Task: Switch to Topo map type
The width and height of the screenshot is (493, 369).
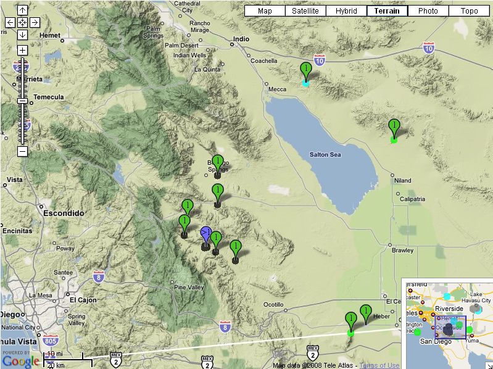Action: pos(468,11)
